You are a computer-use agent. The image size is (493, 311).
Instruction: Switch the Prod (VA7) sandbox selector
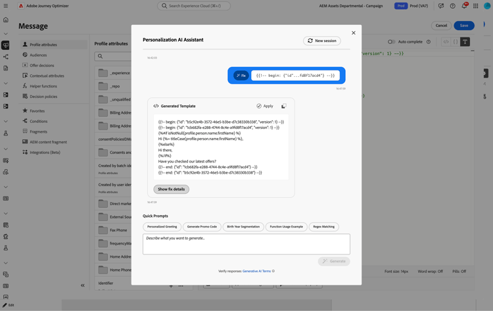411,6
